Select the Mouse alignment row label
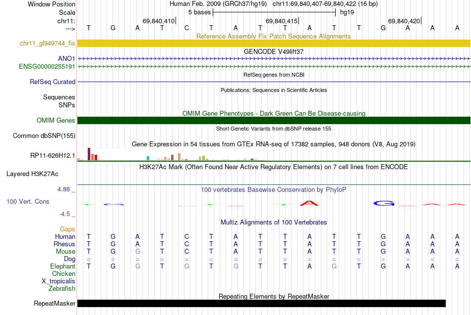Viewport: 471px width, 315px height. pyautogui.click(x=65, y=252)
